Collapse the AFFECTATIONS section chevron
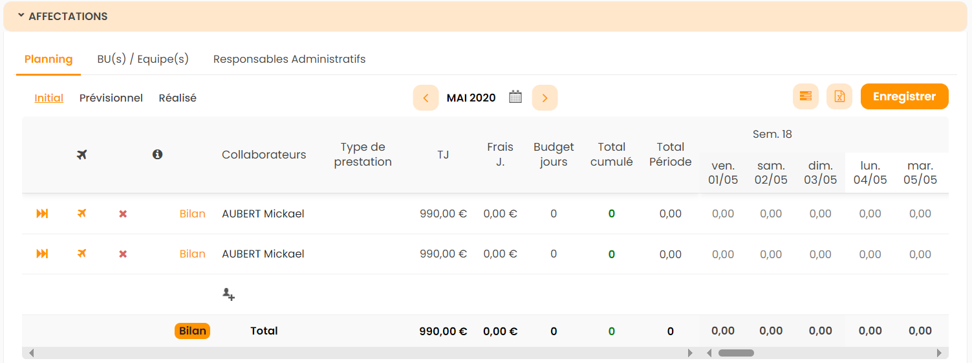This screenshot has width=972, height=363. (21, 16)
